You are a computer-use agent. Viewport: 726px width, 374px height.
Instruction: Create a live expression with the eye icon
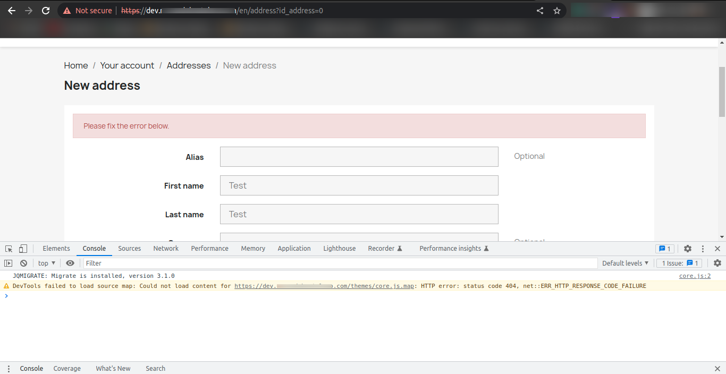[x=70, y=263]
